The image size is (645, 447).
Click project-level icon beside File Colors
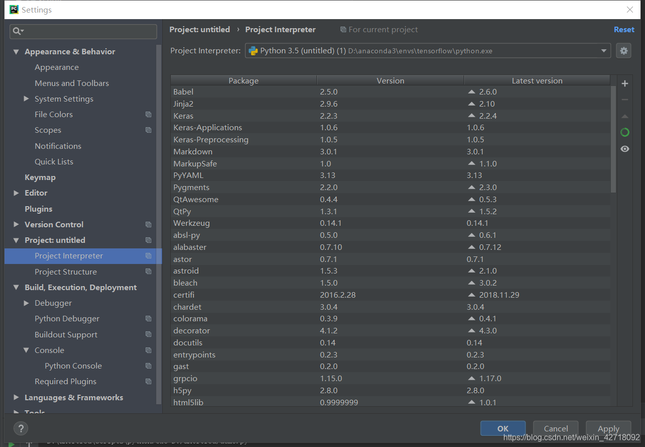point(148,115)
